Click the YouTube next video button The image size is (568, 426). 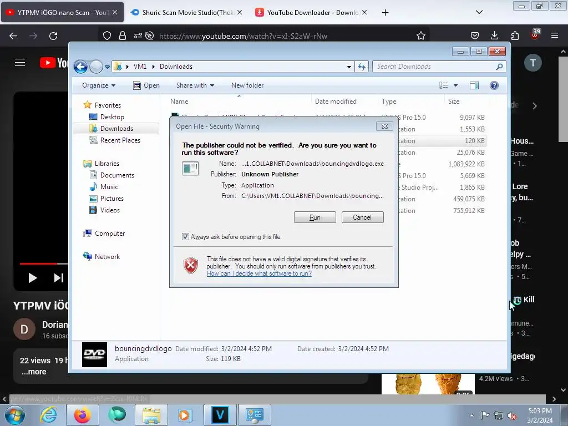(x=59, y=278)
